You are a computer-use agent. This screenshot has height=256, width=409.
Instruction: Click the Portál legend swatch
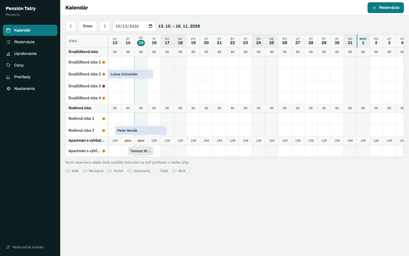(x=110, y=171)
